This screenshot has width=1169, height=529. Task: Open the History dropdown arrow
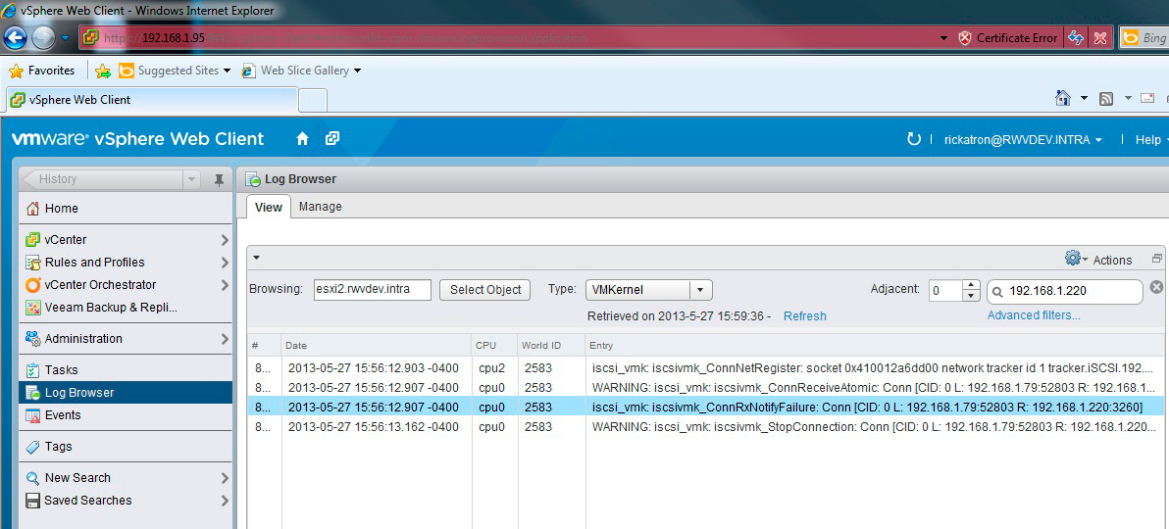click(x=191, y=179)
